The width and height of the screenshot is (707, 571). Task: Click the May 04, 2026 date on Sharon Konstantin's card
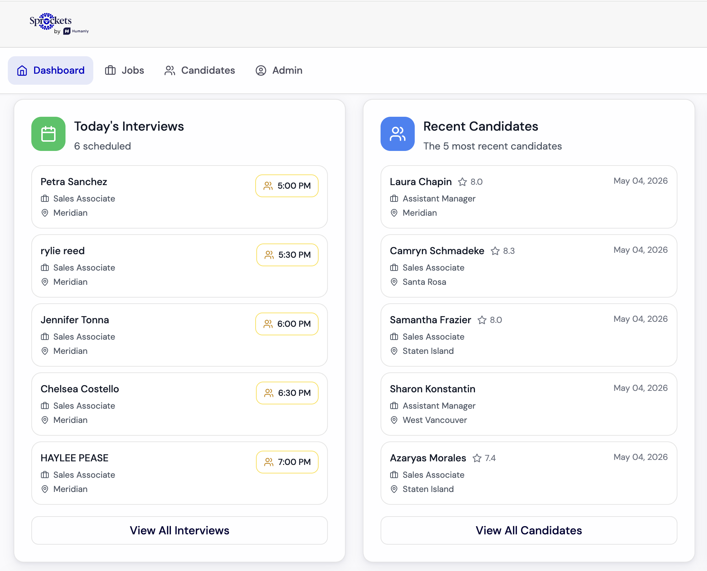pyautogui.click(x=640, y=388)
